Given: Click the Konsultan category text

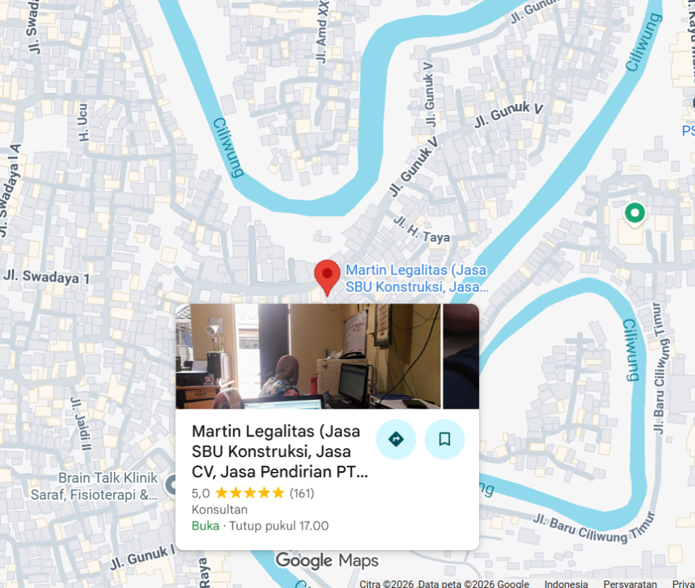Looking at the screenshot, I should [x=219, y=509].
